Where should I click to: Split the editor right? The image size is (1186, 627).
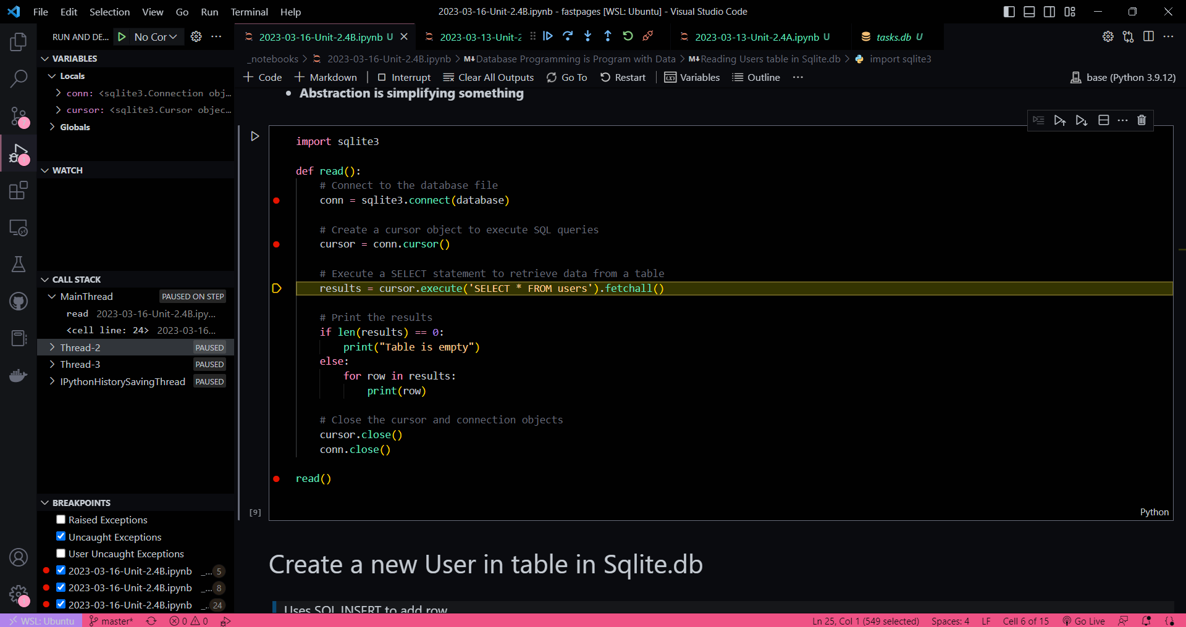pos(1148,36)
